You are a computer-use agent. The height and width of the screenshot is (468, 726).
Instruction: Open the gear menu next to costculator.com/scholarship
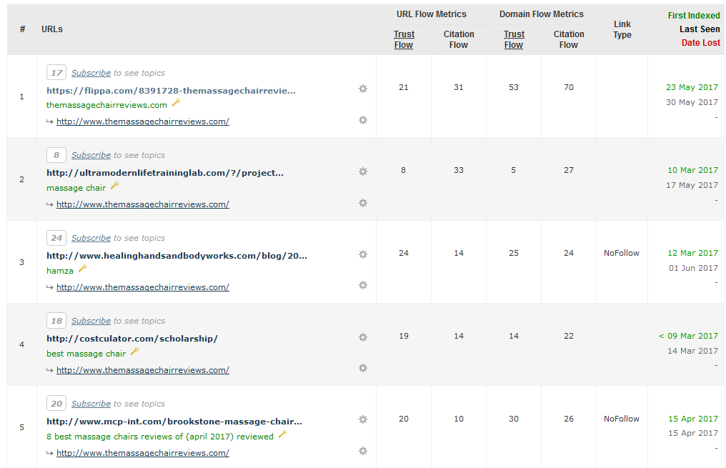[363, 337]
